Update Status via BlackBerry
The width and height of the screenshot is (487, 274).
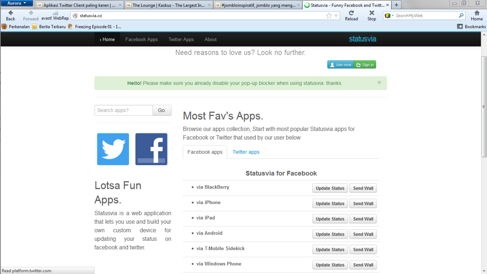pos(330,188)
